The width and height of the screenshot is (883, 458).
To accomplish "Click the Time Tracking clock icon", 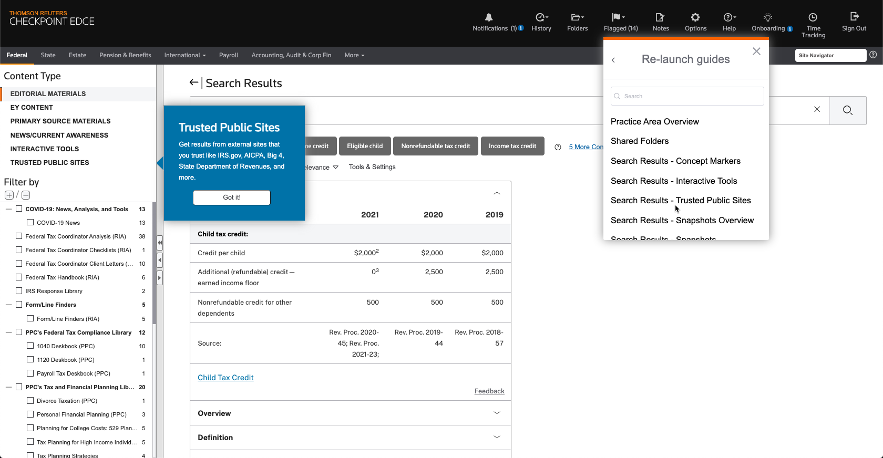I will click(813, 18).
